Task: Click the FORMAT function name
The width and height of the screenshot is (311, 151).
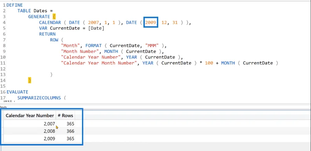Action: (x=93, y=46)
